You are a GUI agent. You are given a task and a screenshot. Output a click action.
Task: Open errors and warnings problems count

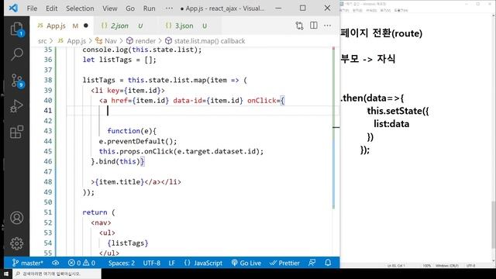point(81,263)
